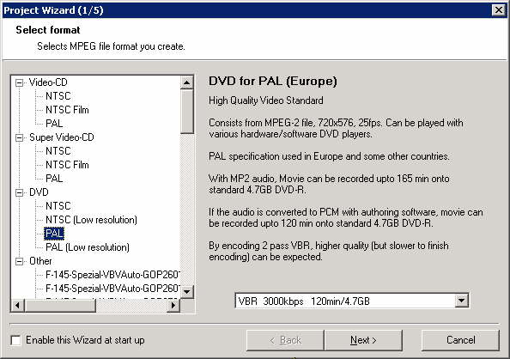Click the tree's scroll up arrow
This screenshot has width=510, height=359.
(186, 82)
